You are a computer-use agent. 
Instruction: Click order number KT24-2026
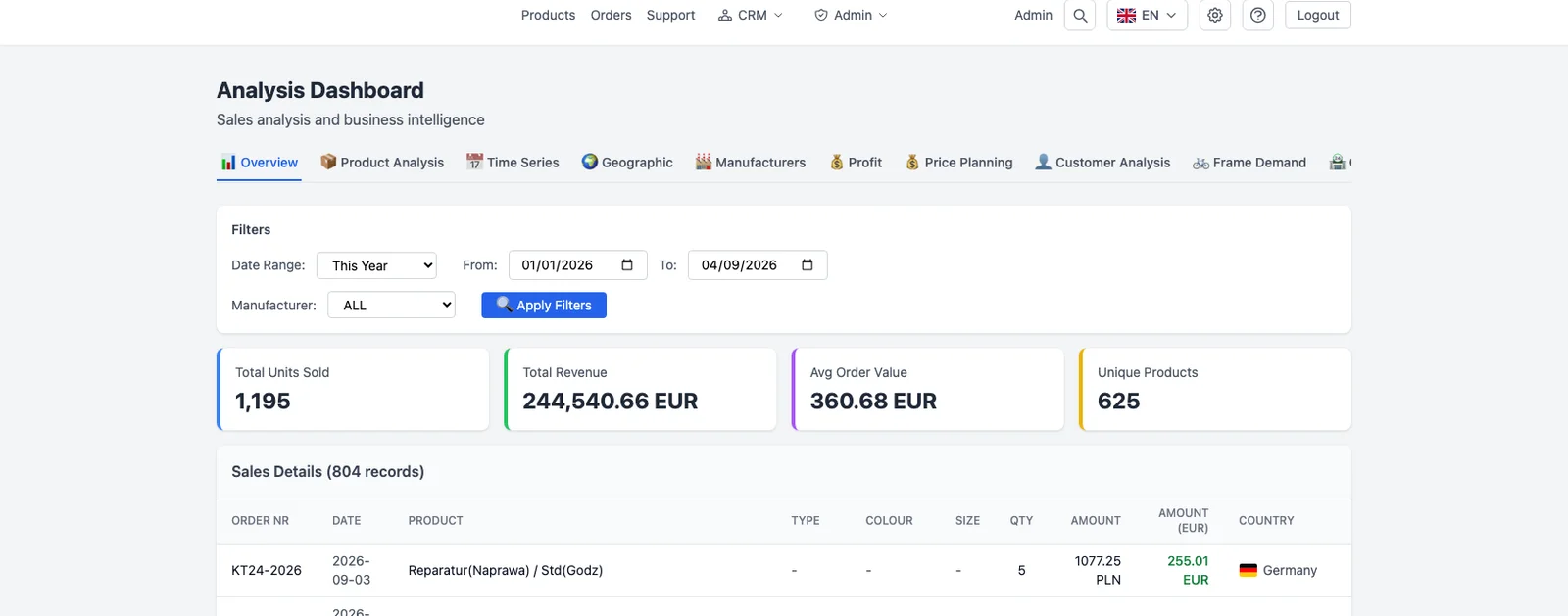(x=267, y=570)
